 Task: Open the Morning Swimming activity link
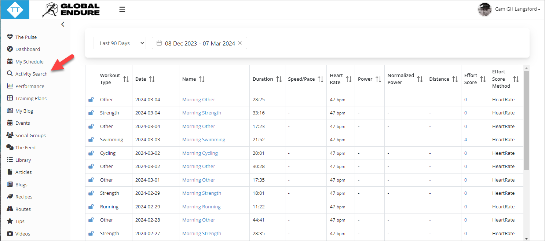(204, 140)
